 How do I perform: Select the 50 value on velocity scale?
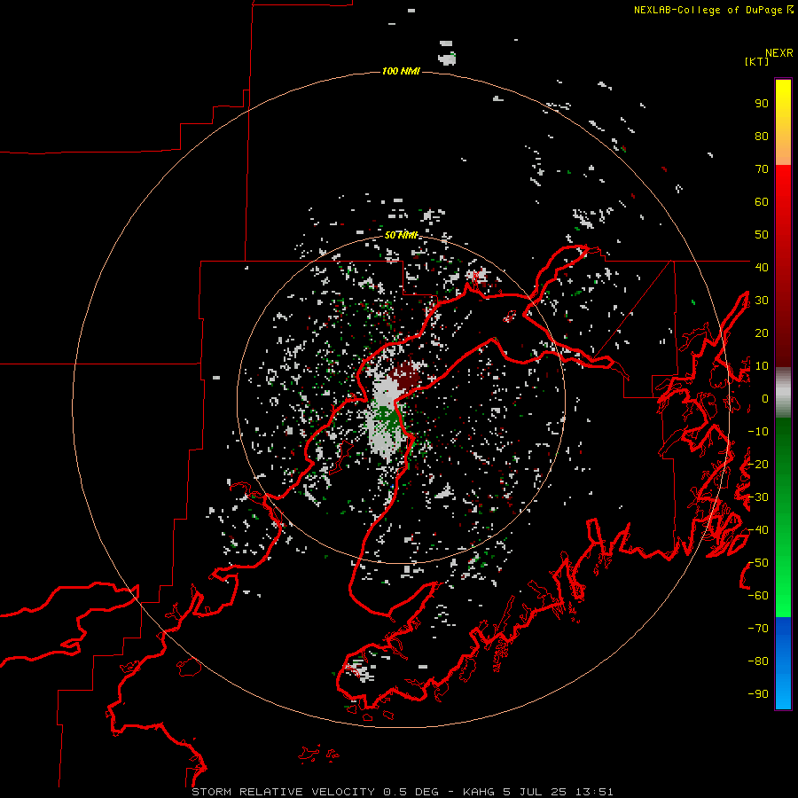pos(762,235)
